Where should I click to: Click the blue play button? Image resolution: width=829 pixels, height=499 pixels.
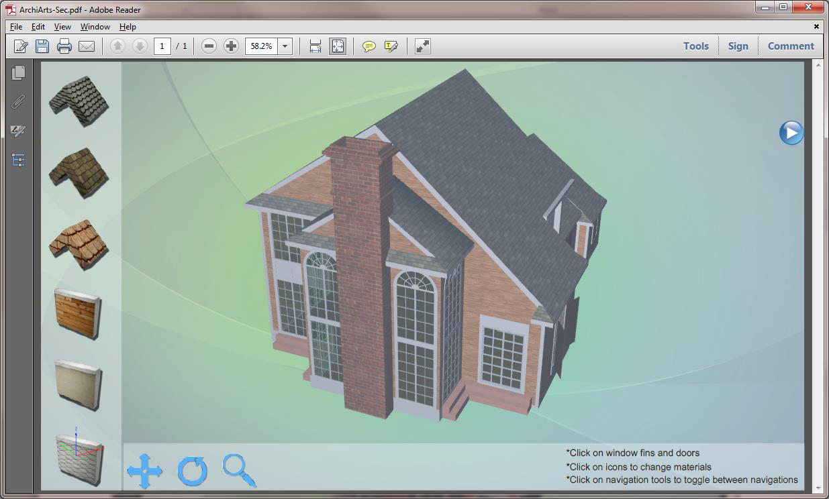(791, 132)
